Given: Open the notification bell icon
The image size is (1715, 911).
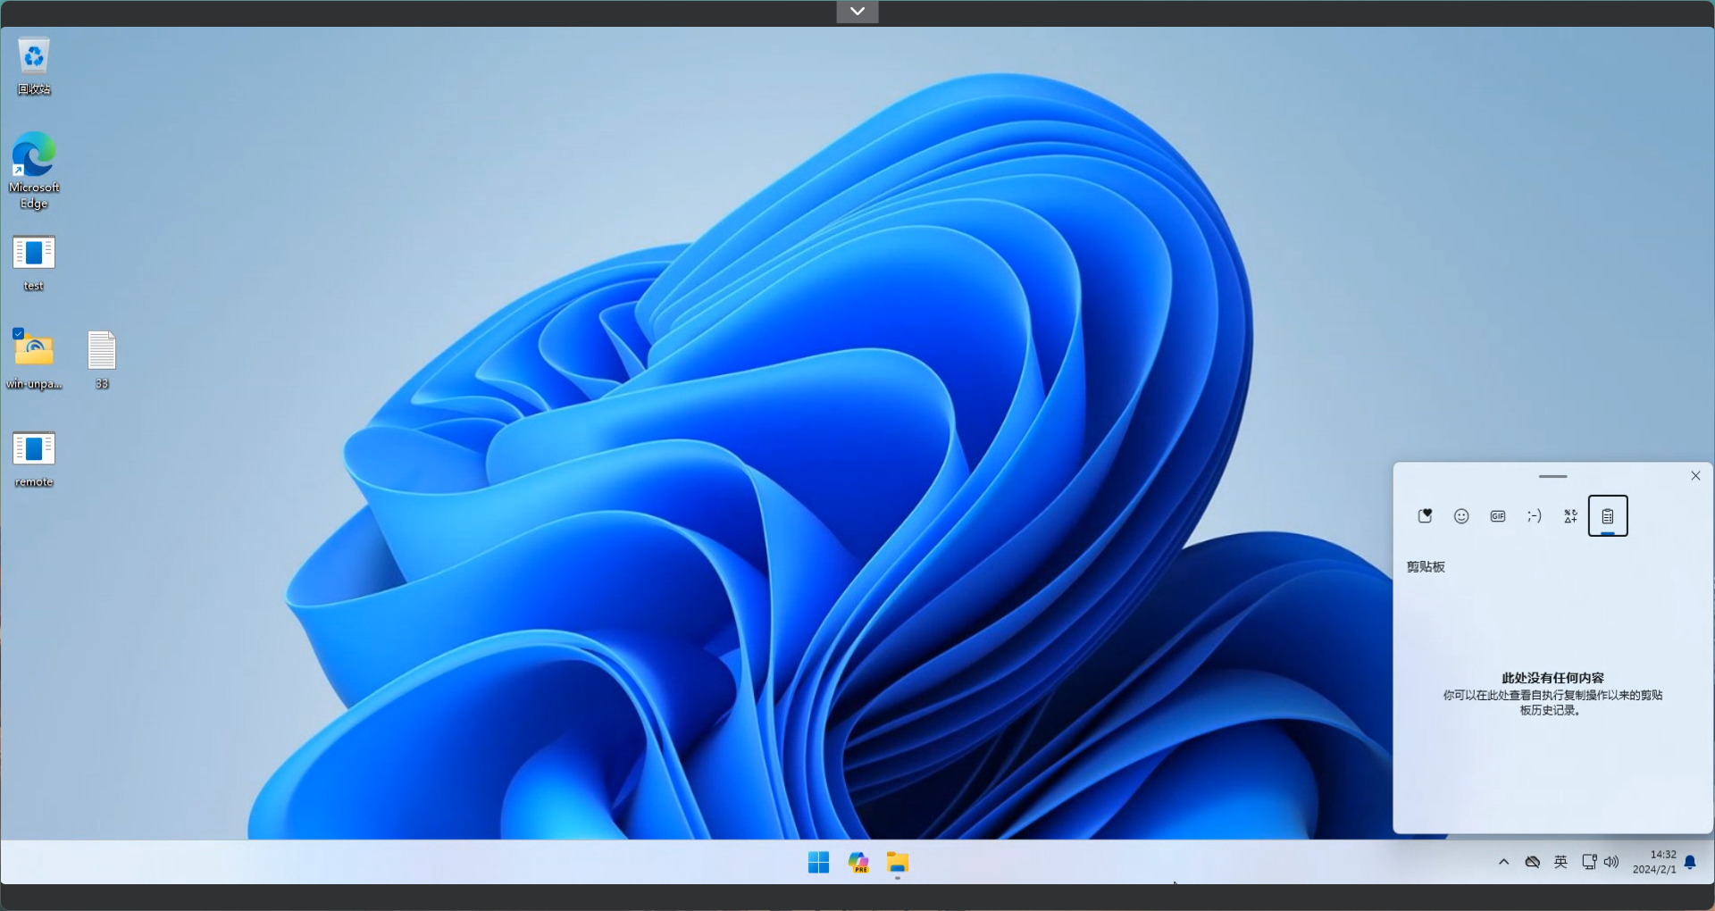Looking at the screenshot, I should click(1690, 862).
